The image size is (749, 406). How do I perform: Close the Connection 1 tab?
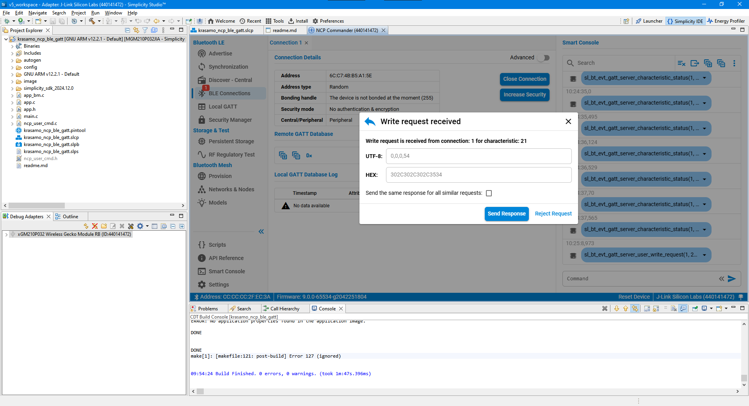click(306, 43)
